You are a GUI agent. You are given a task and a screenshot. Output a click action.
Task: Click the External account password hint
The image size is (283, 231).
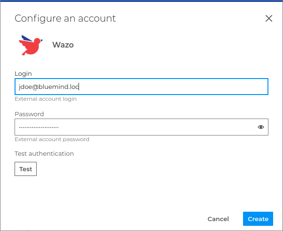pos(52,139)
